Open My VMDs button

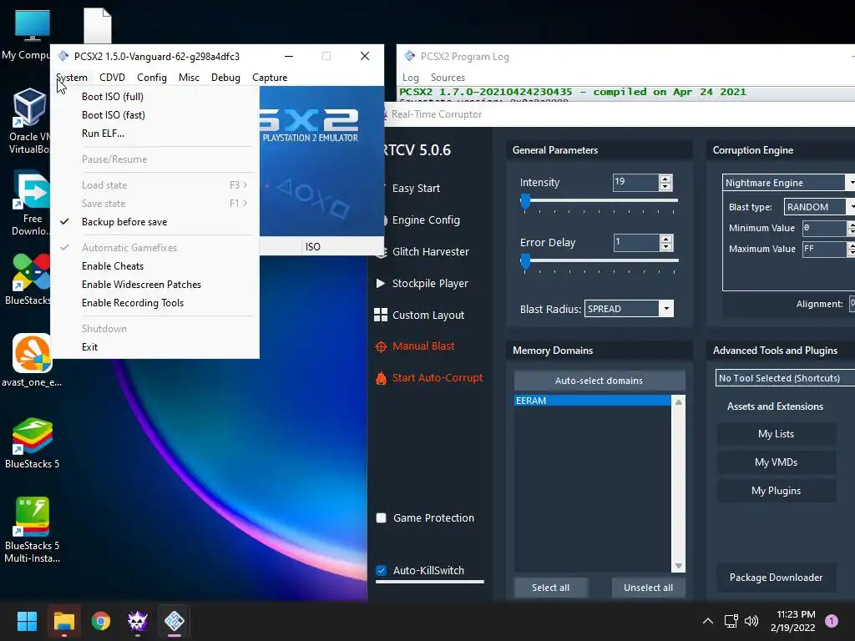click(776, 462)
